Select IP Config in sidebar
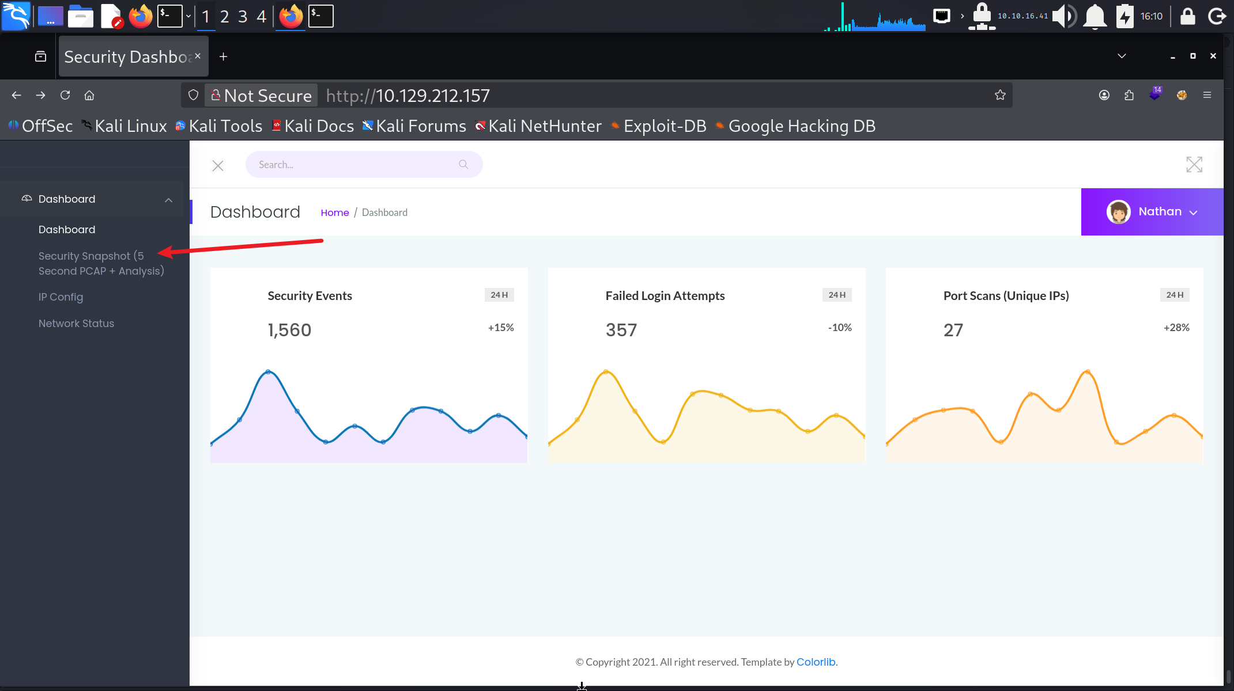 coord(61,297)
